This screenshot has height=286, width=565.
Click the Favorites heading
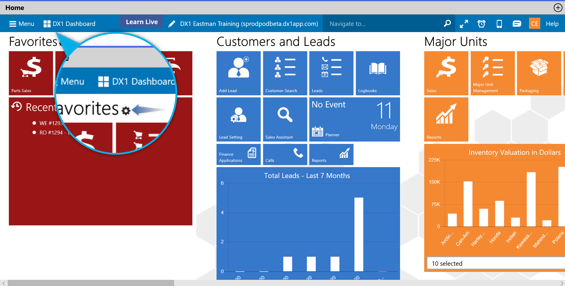tap(33, 41)
